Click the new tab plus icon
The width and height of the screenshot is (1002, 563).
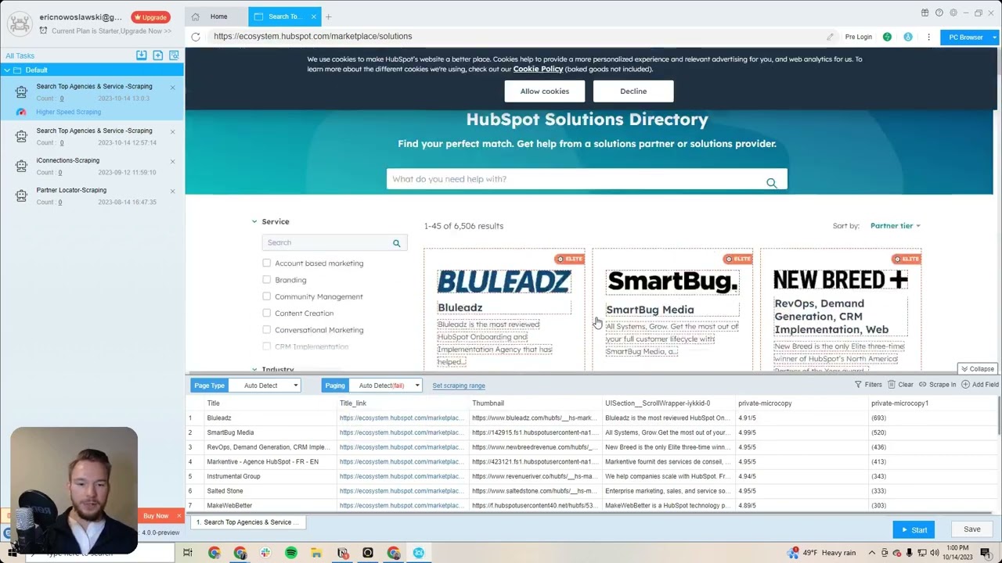pyautogui.click(x=329, y=16)
